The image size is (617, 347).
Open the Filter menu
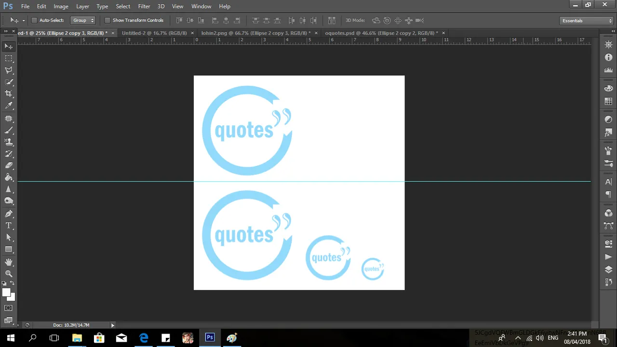(144, 6)
